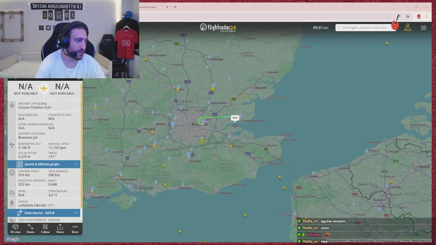Open the map Terms link
Image resolution: width=436 pixels, height=245 pixels.
click(x=406, y=241)
